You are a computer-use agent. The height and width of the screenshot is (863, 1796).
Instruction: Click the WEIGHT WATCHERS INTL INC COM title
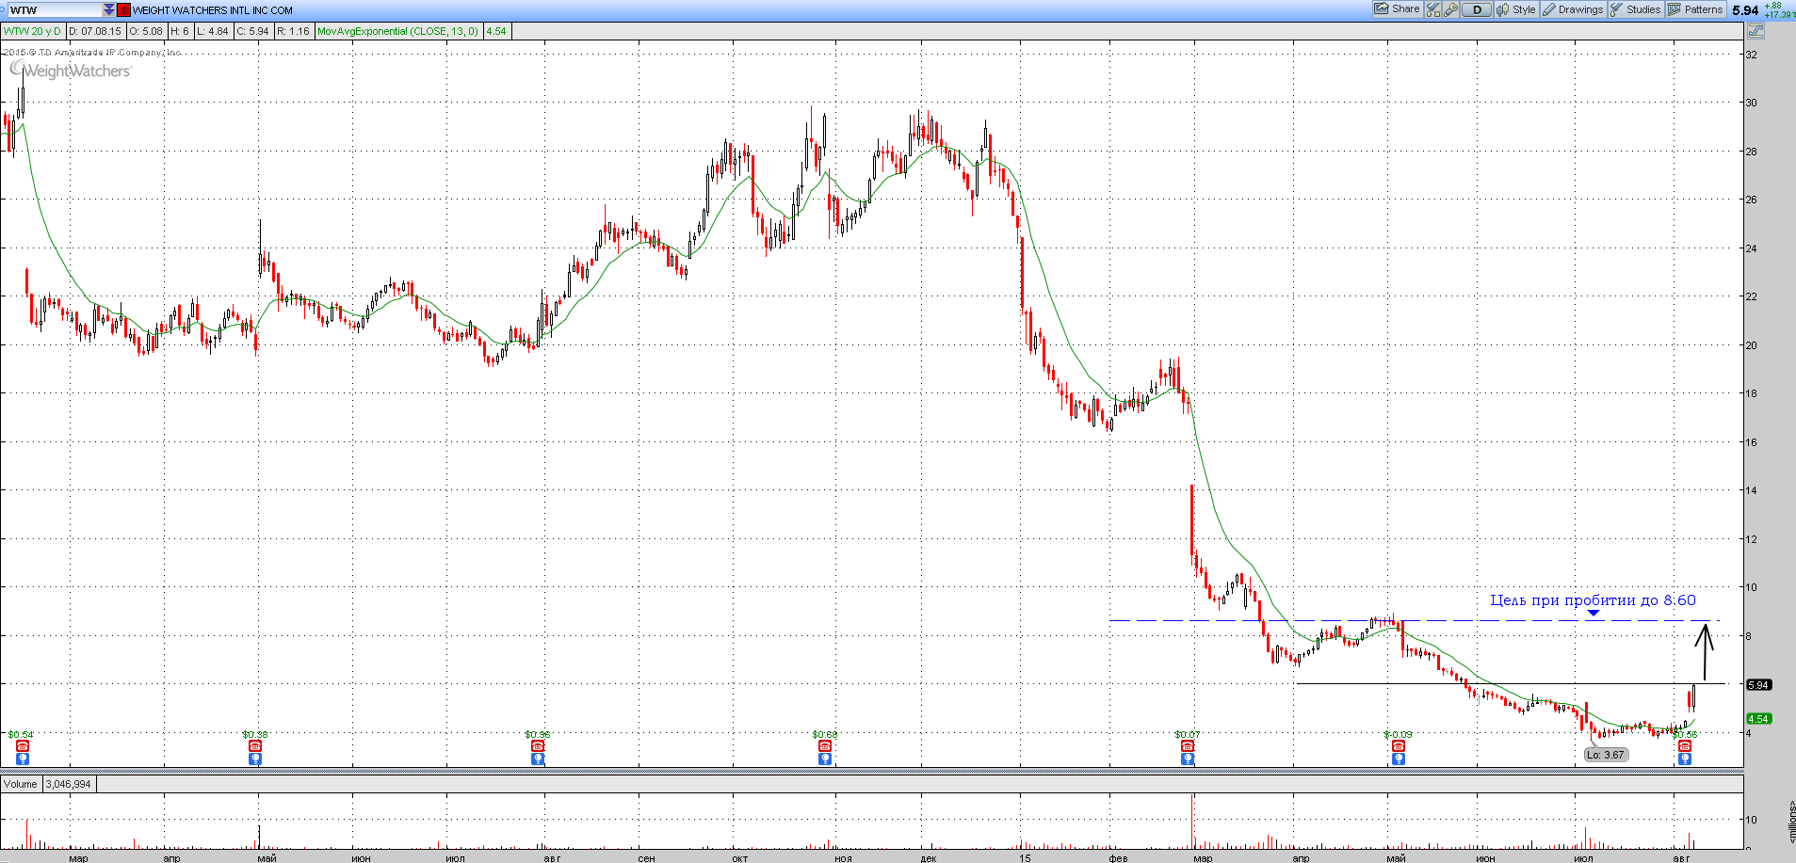point(213,10)
